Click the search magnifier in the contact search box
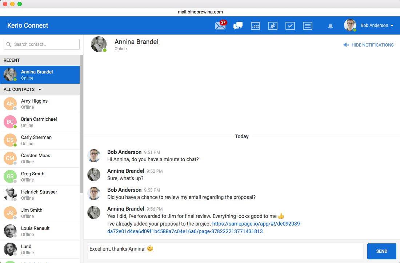 (9, 44)
